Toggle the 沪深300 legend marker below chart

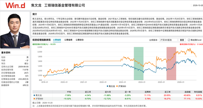(117, 86)
